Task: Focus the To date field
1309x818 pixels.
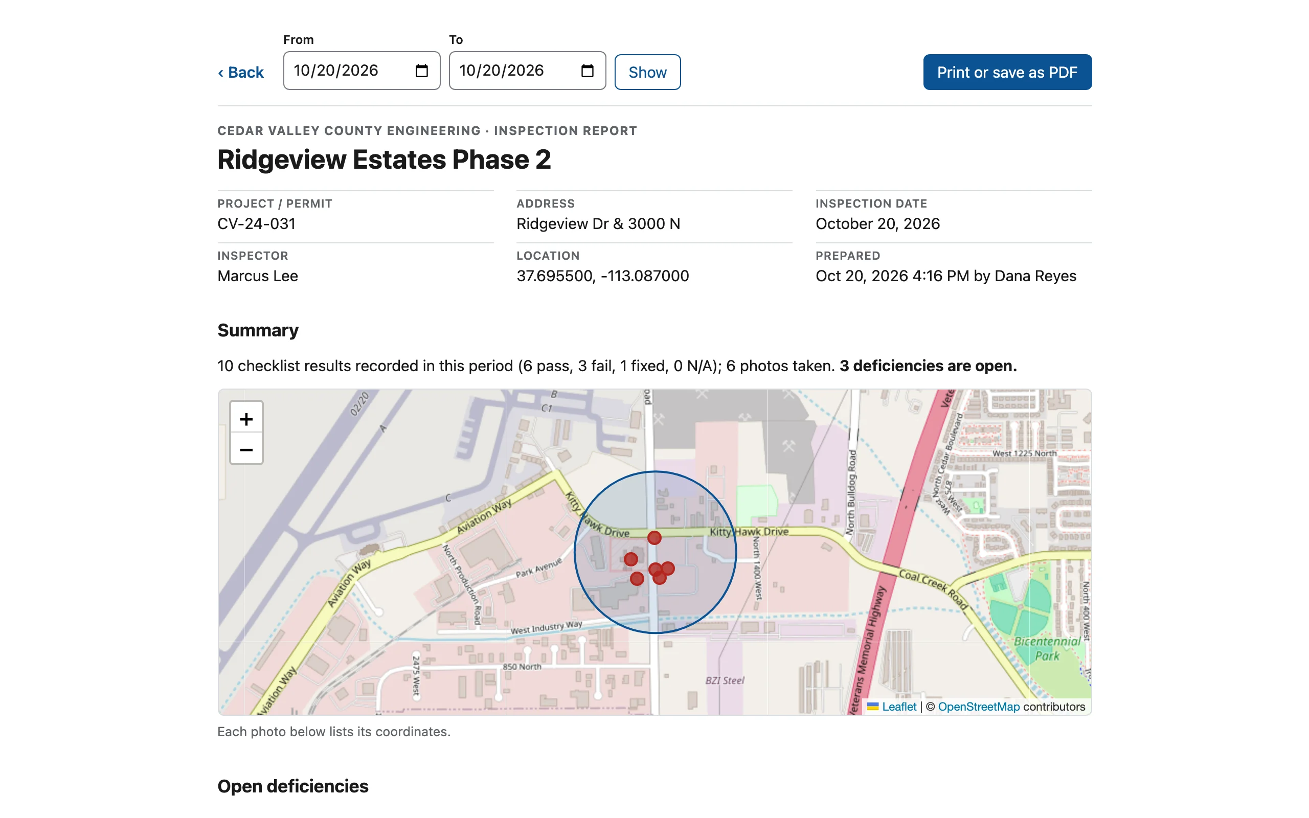Action: (527, 71)
